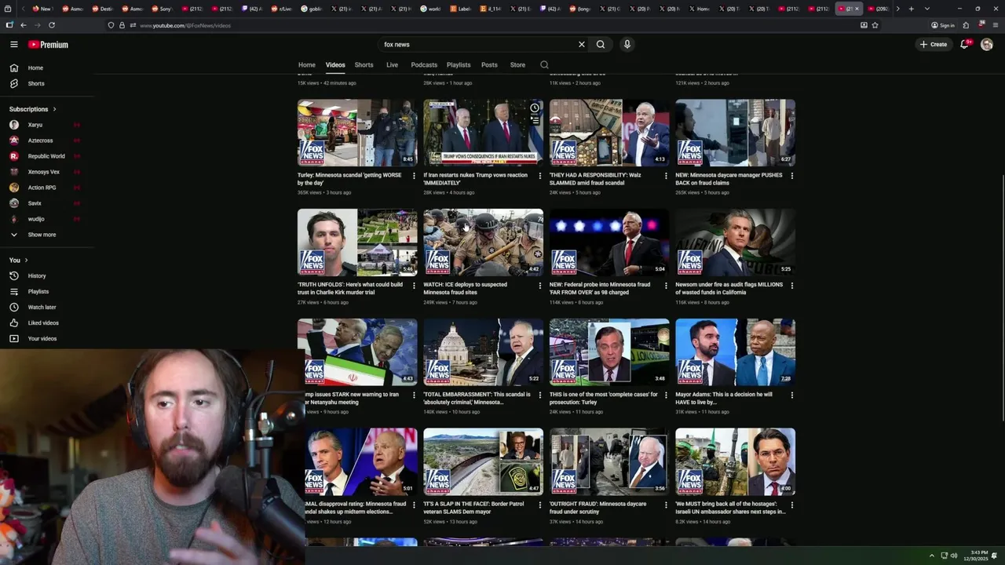Open the notifications bell
Screen dimensions: 1005x565
[964, 45]
